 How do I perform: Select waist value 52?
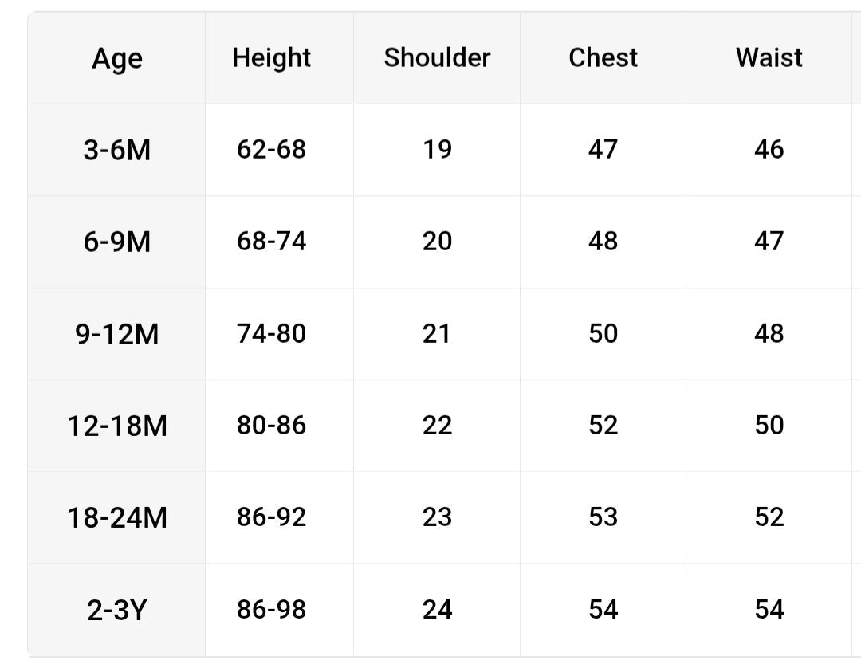tap(769, 517)
